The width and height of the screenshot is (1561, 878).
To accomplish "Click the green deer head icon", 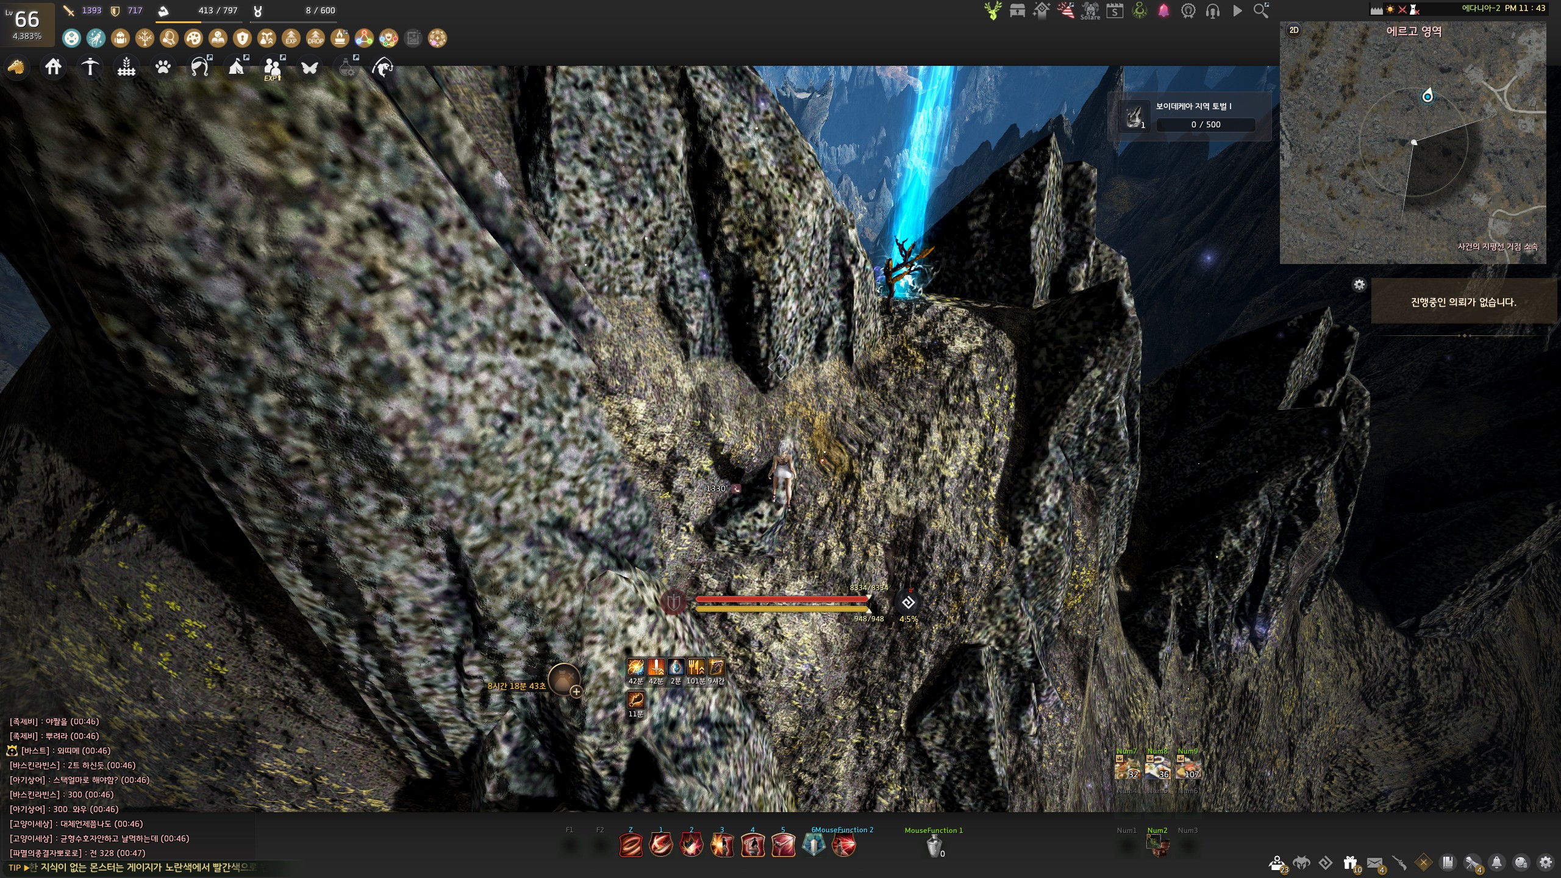I will pyautogui.click(x=993, y=10).
